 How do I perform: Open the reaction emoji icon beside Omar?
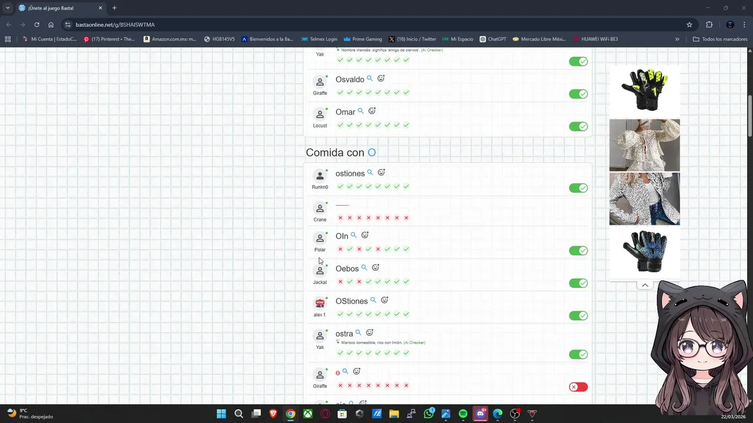[372, 111]
